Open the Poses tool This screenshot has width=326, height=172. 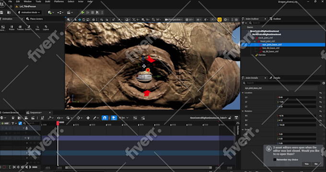(12, 28)
